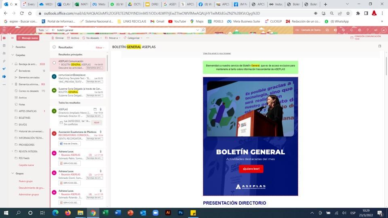Click the Boletín General banner image
Viewport: 388px width, 218px height.
(x=251, y=136)
